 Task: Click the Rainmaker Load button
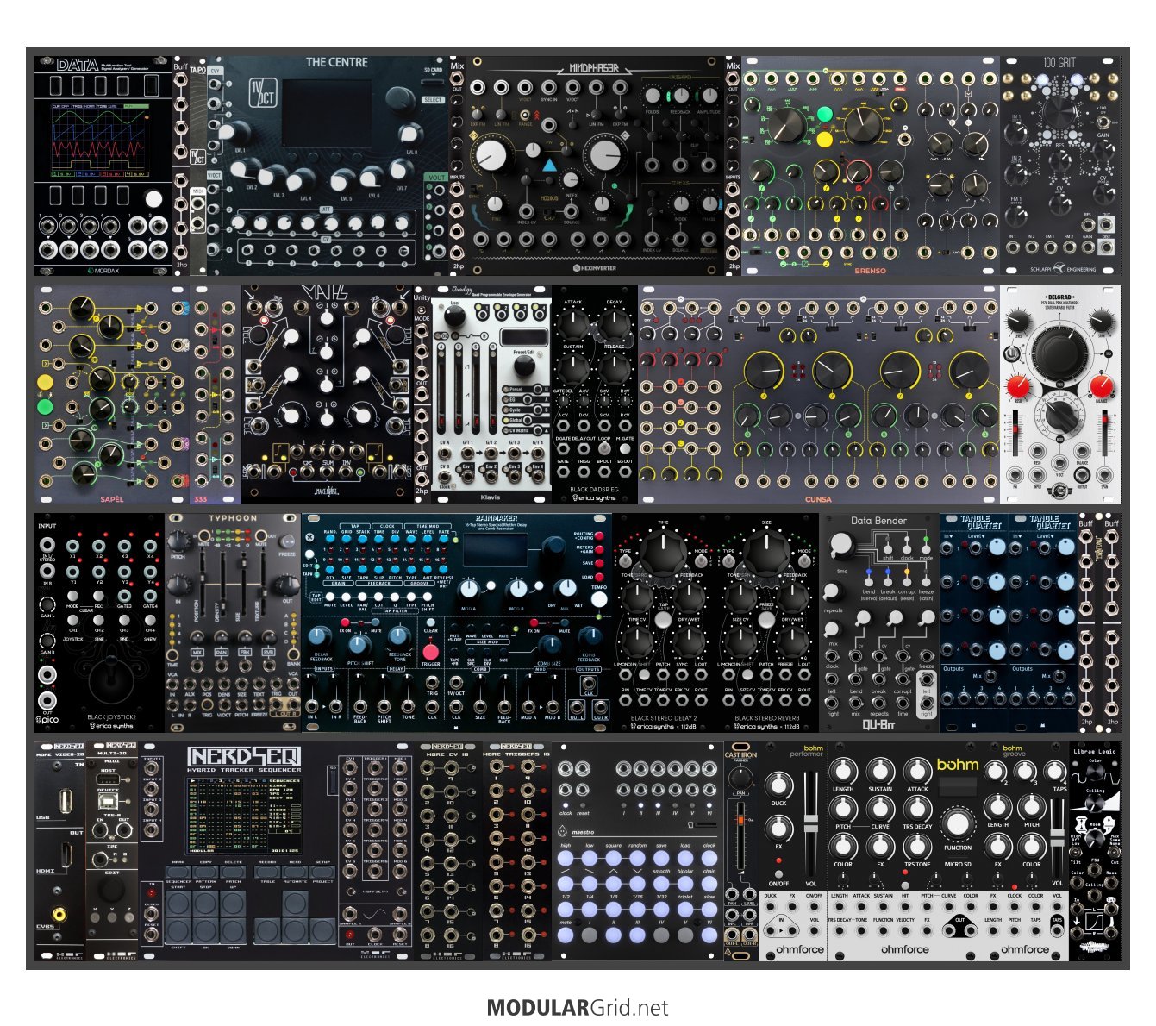(600, 577)
